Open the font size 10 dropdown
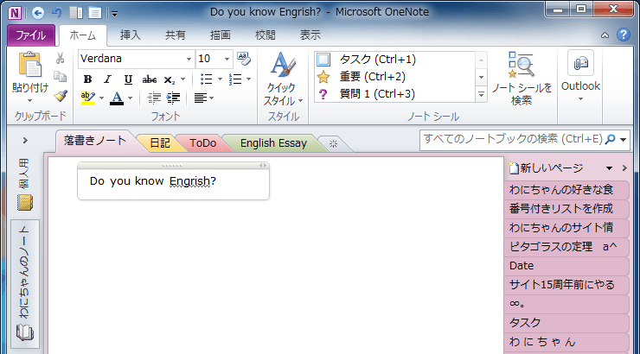The width and height of the screenshot is (640, 354). (x=227, y=59)
